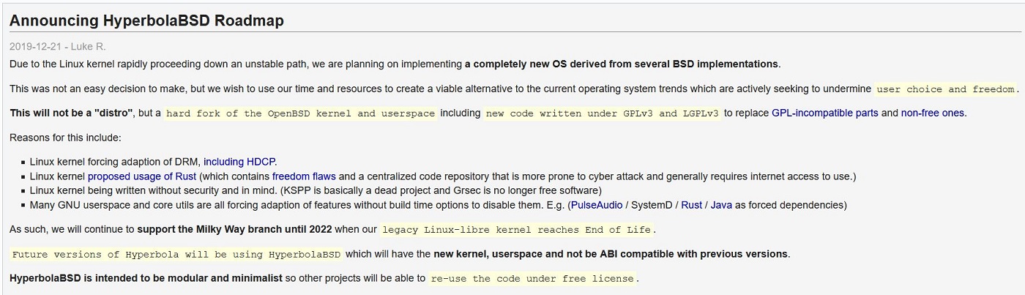Click the highlighted "new code written under GPLv3" text
This screenshot has width=1025, height=295.
coord(602,113)
